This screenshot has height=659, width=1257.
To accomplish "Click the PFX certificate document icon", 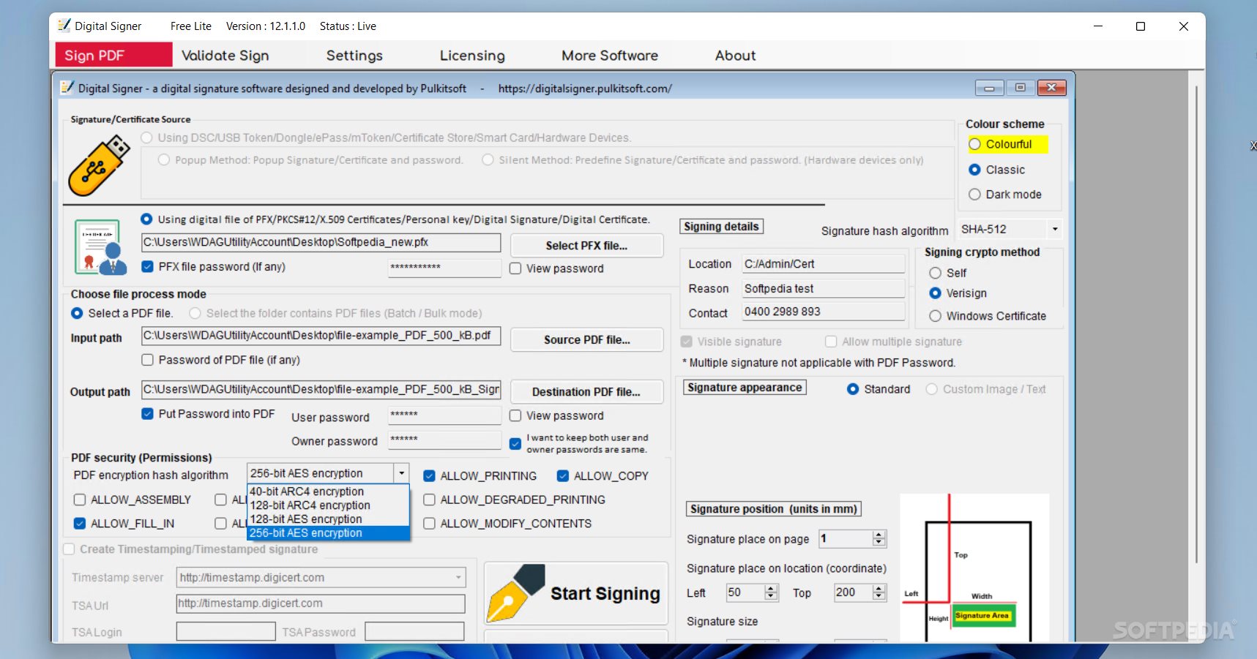I will click(101, 247).
